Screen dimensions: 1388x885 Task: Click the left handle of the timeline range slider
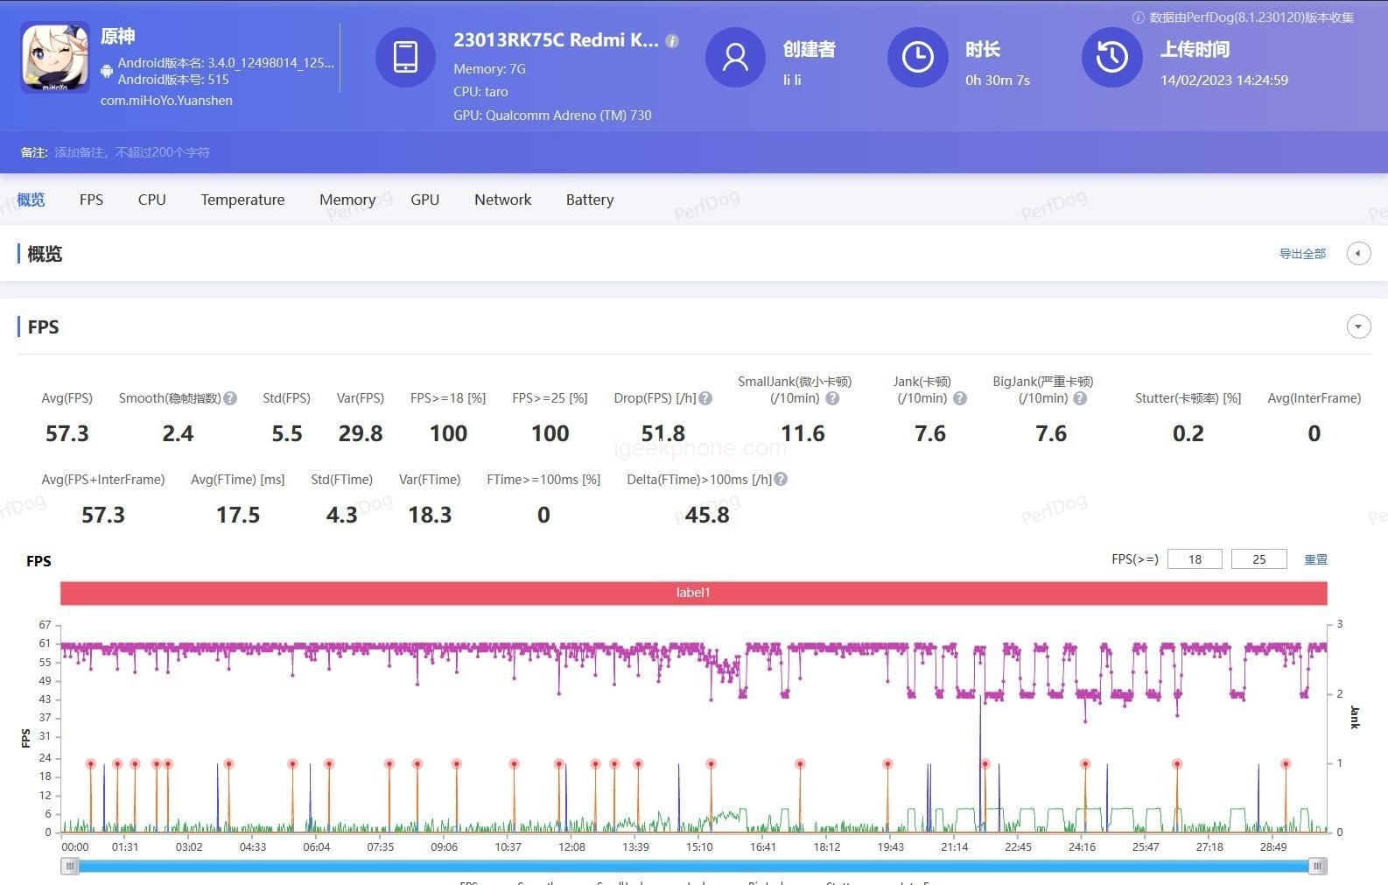point(70,866)
